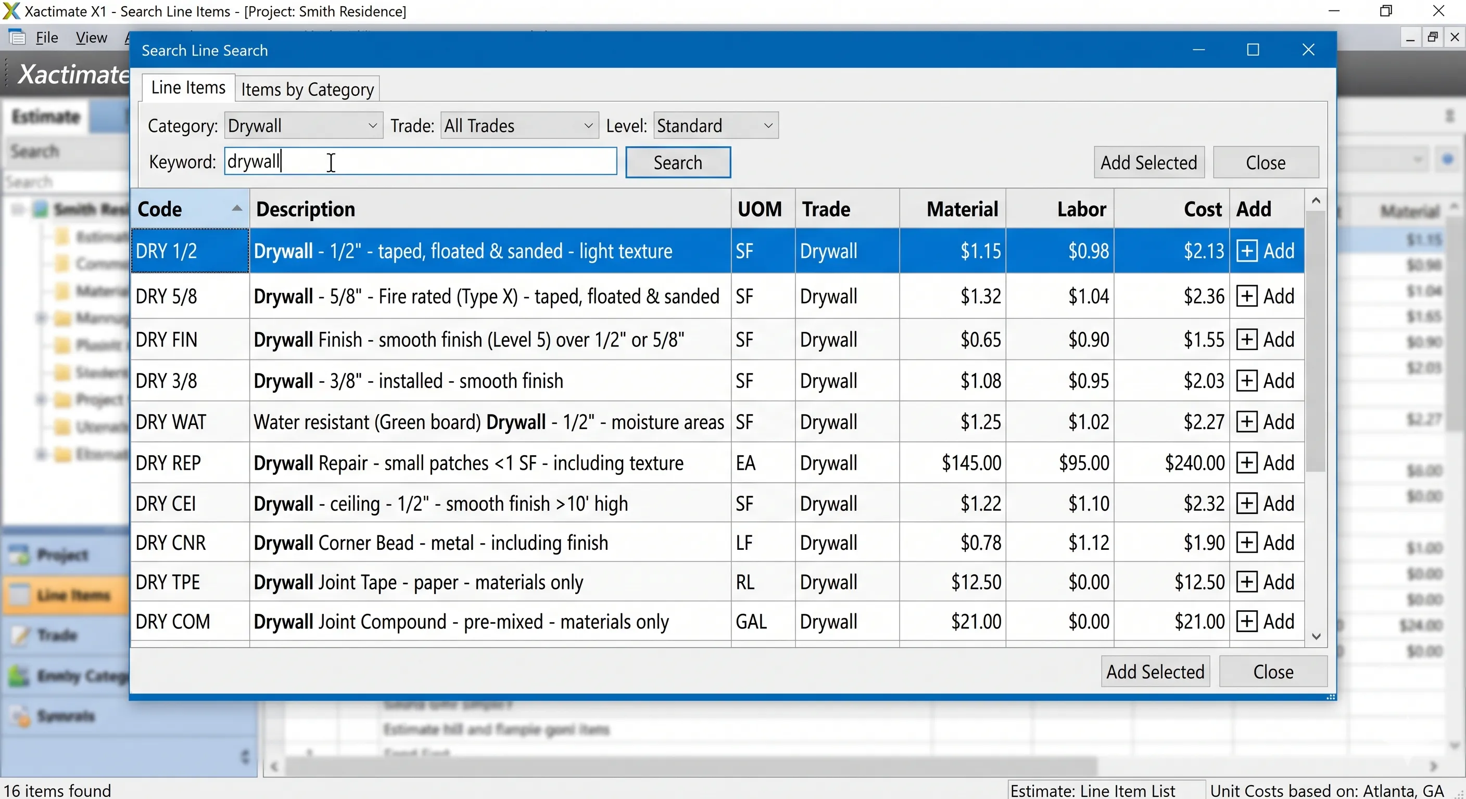This screenshot has height=799, width=1466.
Task: Open Line Items section in left sidebar
Action: tap(65, 595)
